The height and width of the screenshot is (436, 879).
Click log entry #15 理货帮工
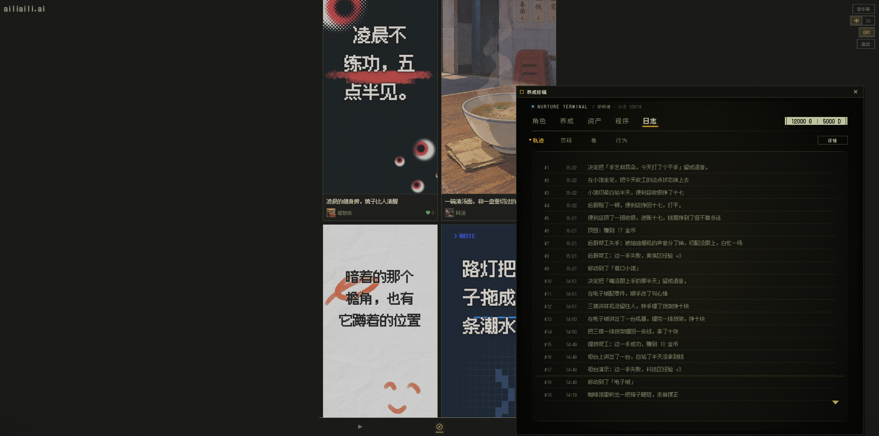coord(689,344)
